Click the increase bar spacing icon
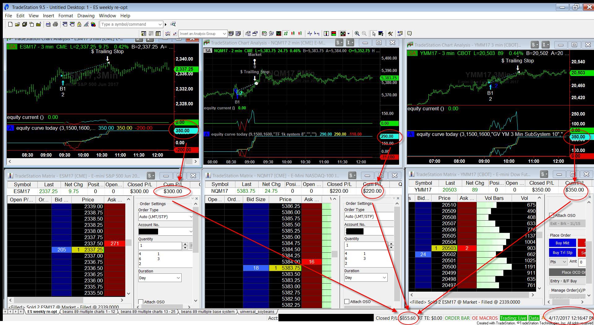 click(317, 33)
